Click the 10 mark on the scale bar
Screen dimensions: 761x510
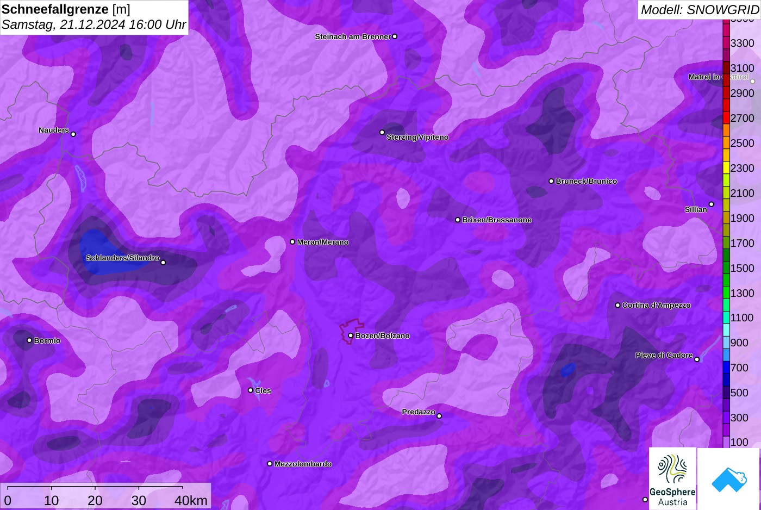point(51,501)
